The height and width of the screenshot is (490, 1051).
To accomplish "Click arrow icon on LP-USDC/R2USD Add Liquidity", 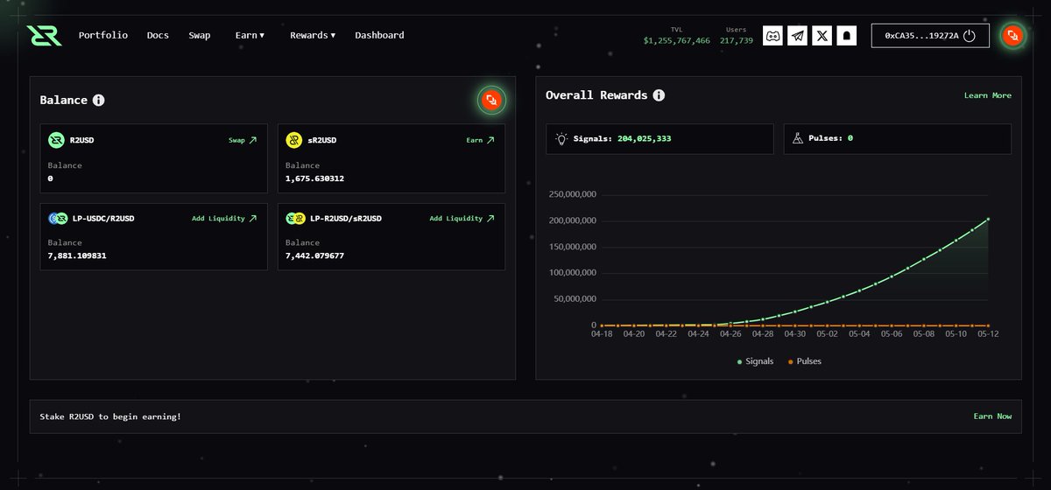I will (253, 219).
